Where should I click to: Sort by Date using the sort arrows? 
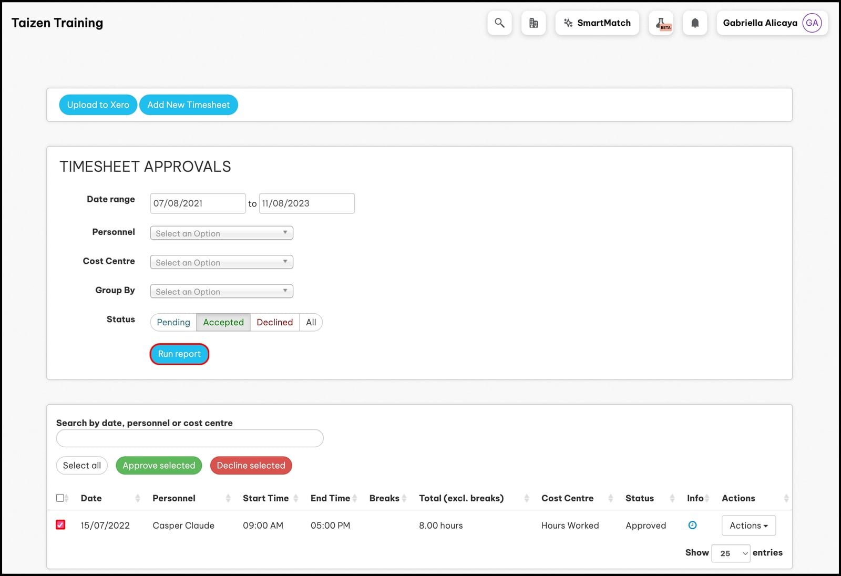138,498
